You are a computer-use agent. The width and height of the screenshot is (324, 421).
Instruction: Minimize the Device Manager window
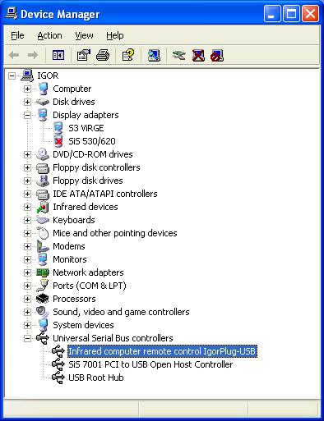click(272, 14)
